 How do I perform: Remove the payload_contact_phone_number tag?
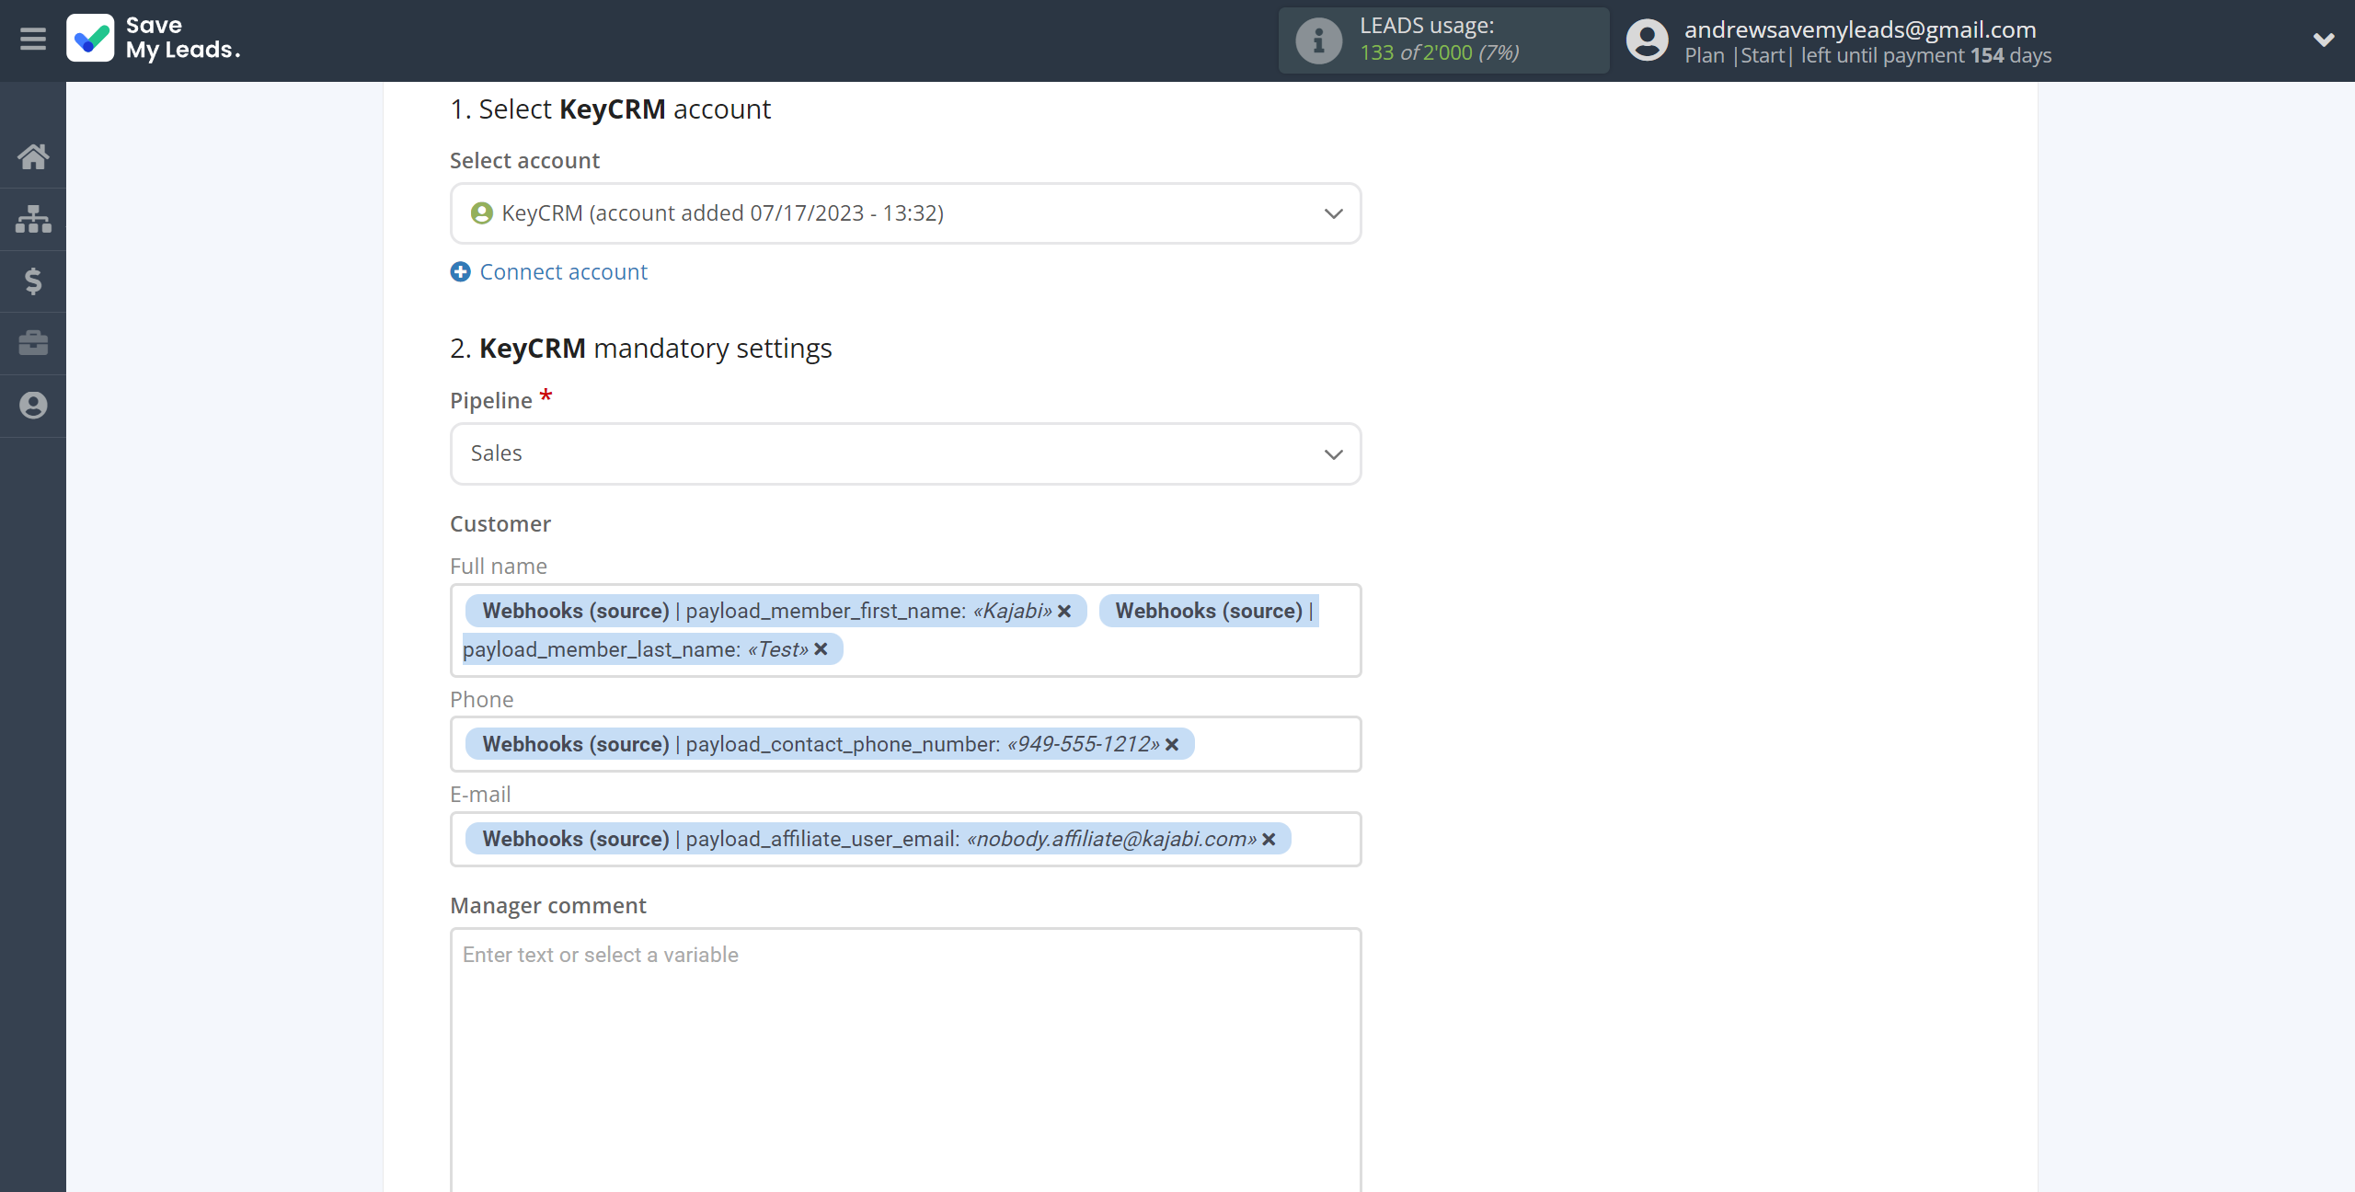[x=1172, y=745]
